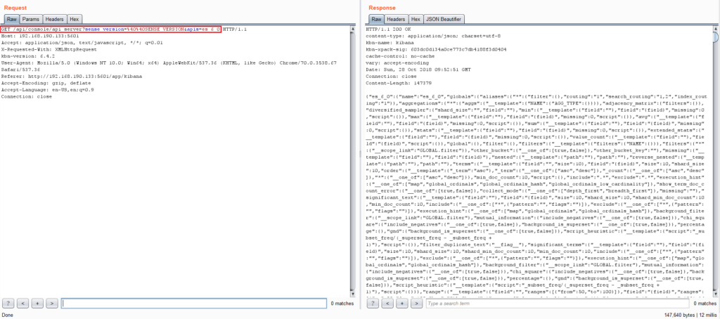Go to previous match in request search

(22, 304)
